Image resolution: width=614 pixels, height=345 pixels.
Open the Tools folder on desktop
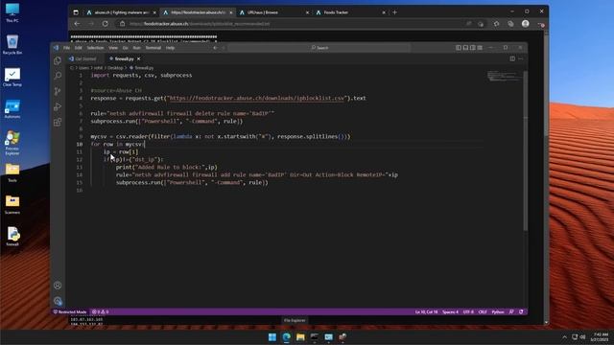pyautogui.click(x=12, y=172)
